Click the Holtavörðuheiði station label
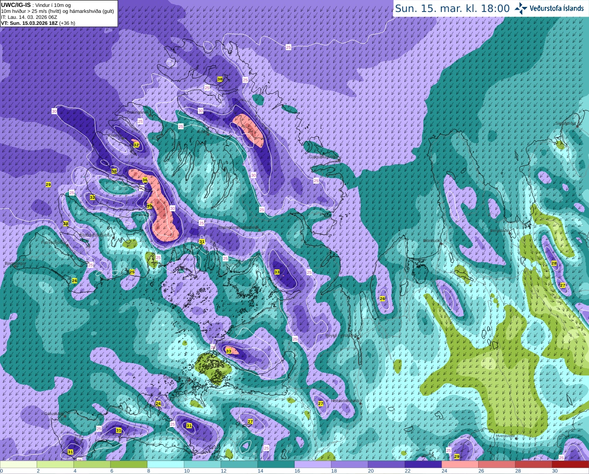Image resolution: width=589 pixels, height=474 pixels. pyautogui.click(x=346, y=401)
